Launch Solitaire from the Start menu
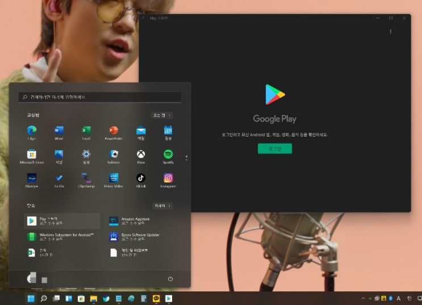The height and width of the screenshot is (305, 422). click(x=114, y=156)
